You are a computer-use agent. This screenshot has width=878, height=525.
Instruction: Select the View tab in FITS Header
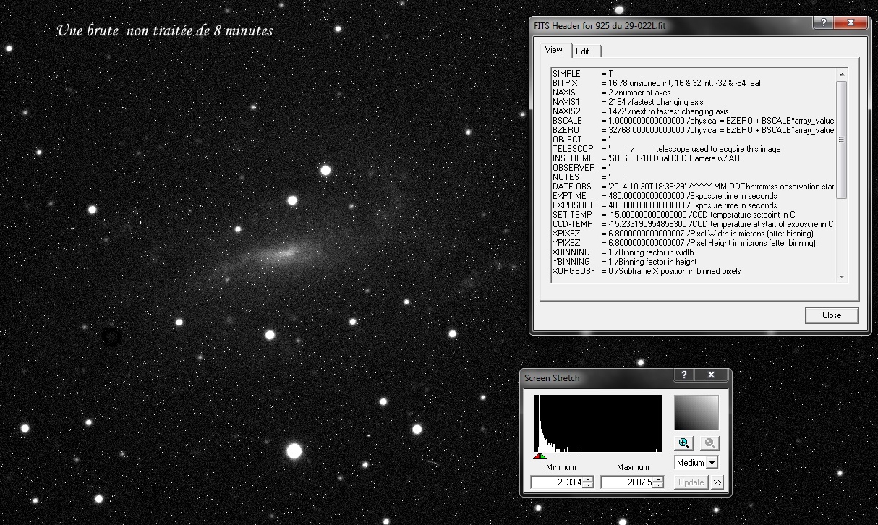click(x=554, y=50)
